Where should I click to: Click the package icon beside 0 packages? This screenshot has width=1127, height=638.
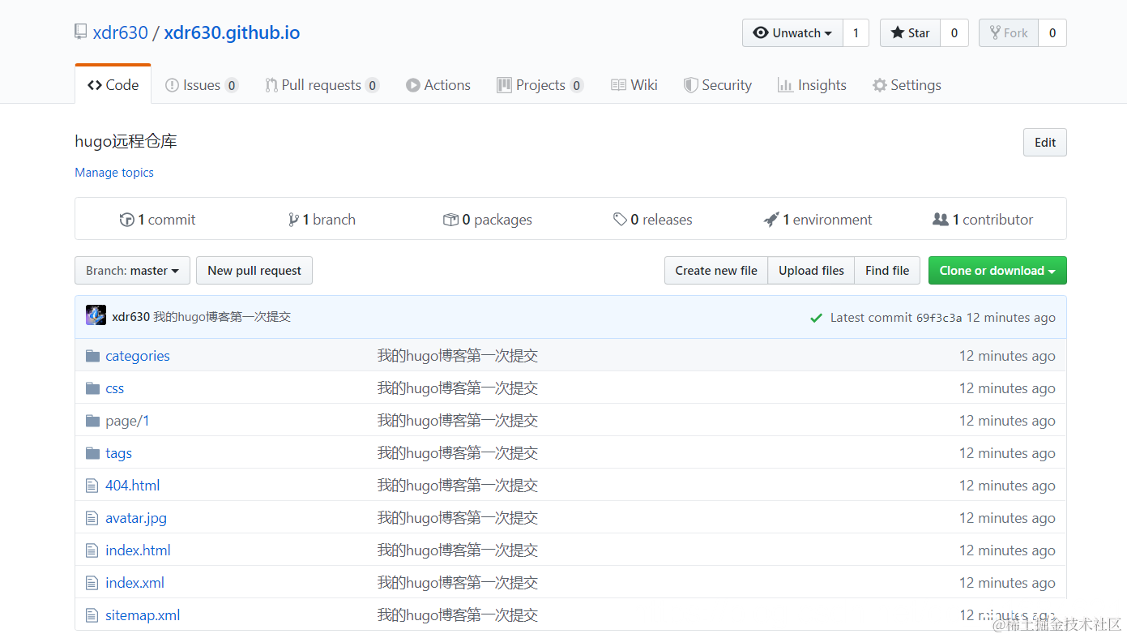450,220
